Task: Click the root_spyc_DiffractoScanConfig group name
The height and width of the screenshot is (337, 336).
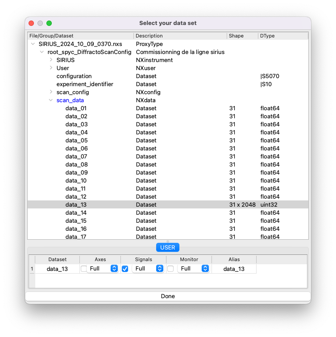Action: click(89, 52)
